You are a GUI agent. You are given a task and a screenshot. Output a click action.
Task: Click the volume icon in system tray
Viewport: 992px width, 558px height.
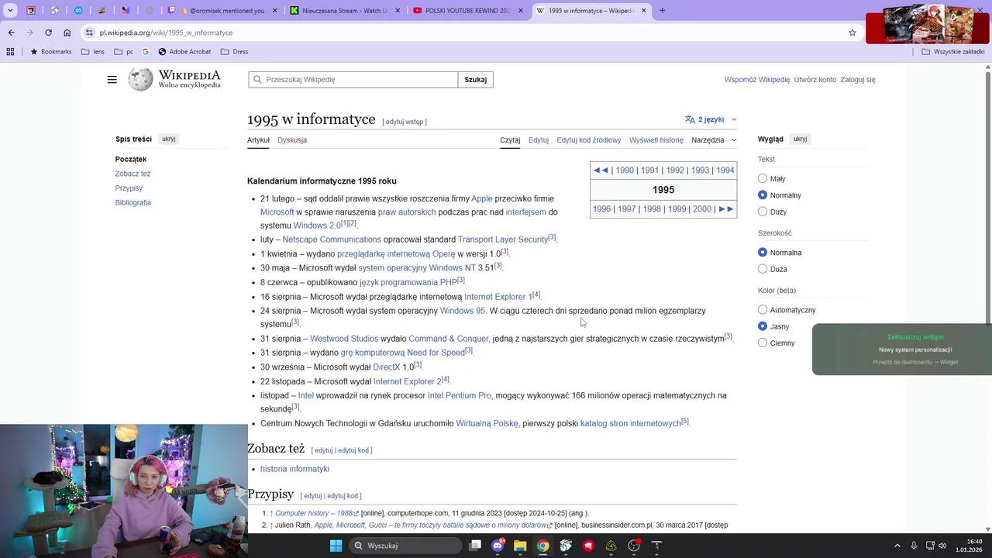[x=942, y=546]
